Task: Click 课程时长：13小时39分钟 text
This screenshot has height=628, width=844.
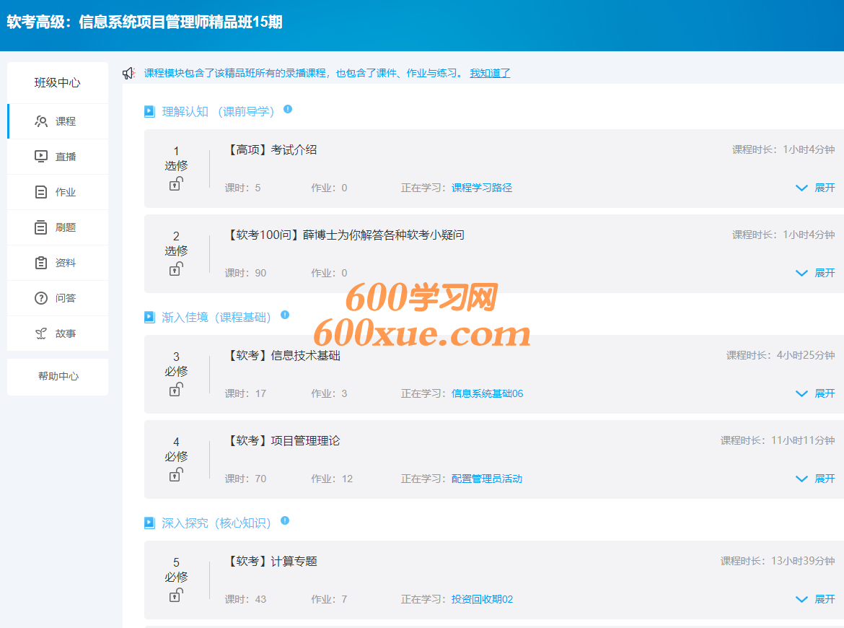Action: pyautogui.click(x=778, y=561)
